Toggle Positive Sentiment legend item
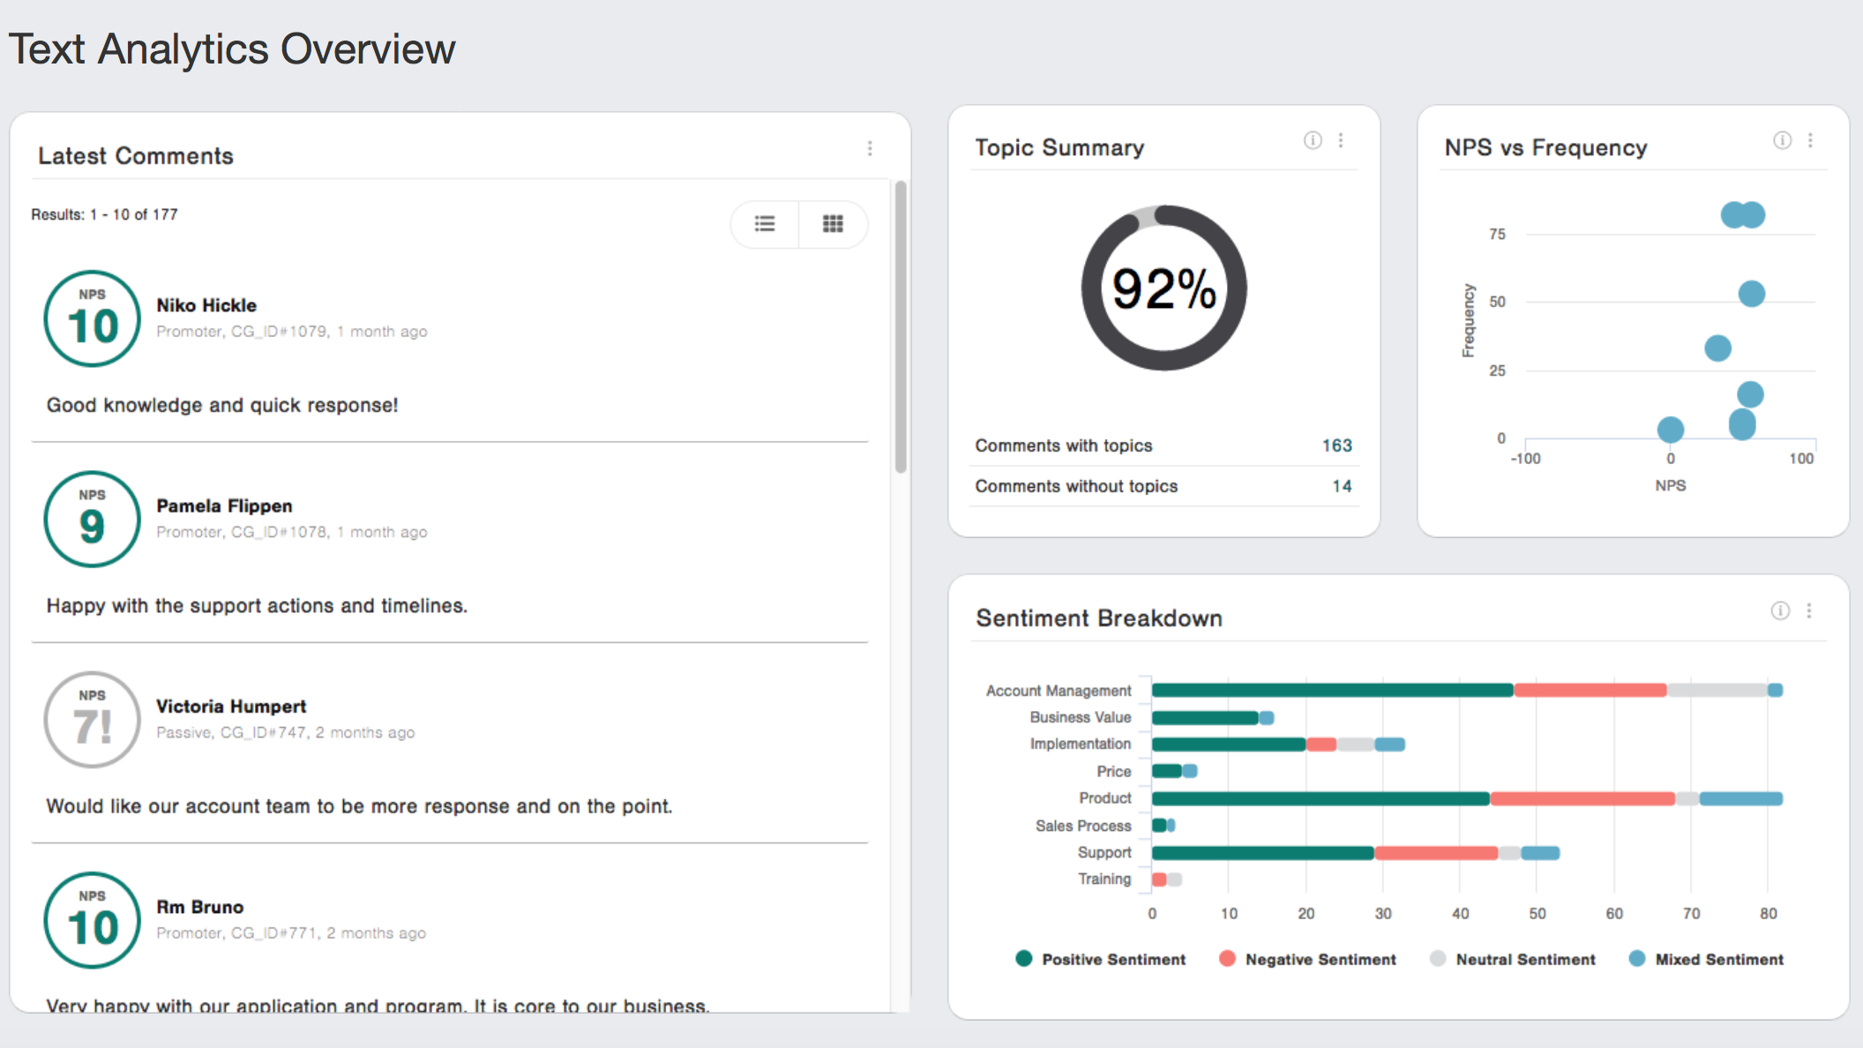Screen dimensions: 1863x1048 [1101, 959]
